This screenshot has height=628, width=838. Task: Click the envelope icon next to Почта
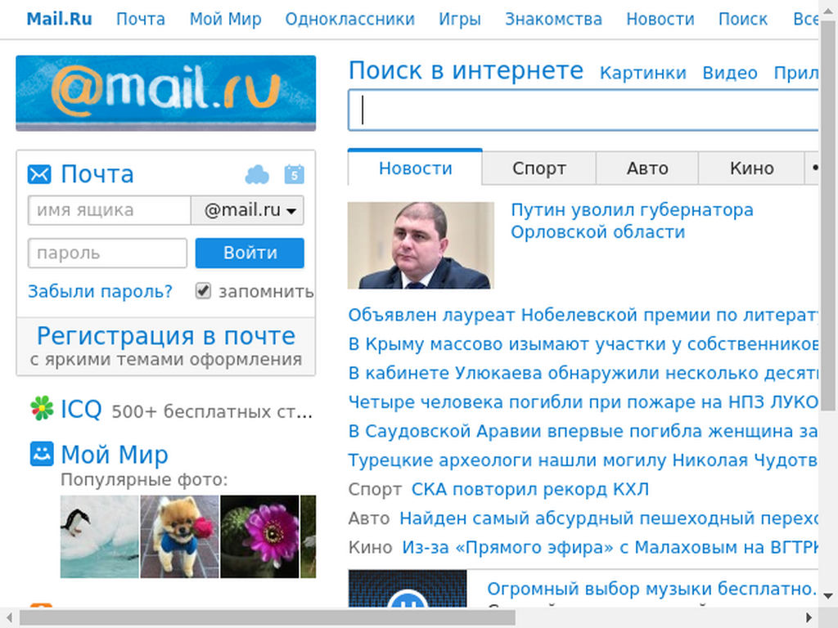pos(39,175)
